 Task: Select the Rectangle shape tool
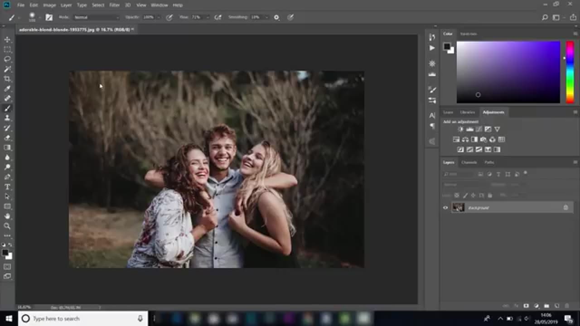(x=7, y=206)
